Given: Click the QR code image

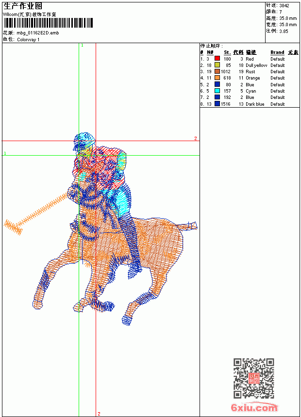Looking at the screenshot, I should tap(253, 378).
